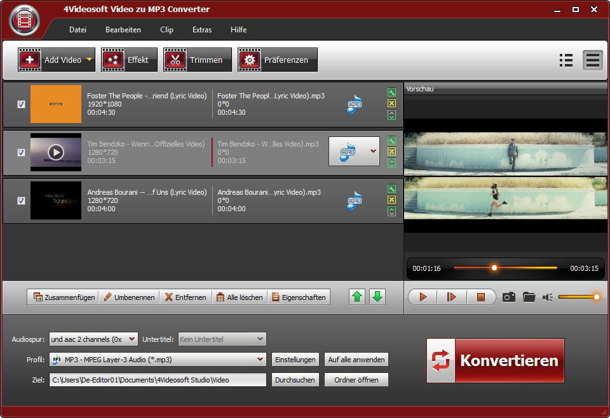Click the '00:03:15' total duration in preview
The image size is (610, 418).
click(585, 268)
